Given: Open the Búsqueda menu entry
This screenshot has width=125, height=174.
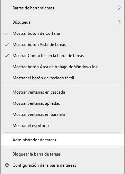Looking at the screenshot, I should coord(62,22).
